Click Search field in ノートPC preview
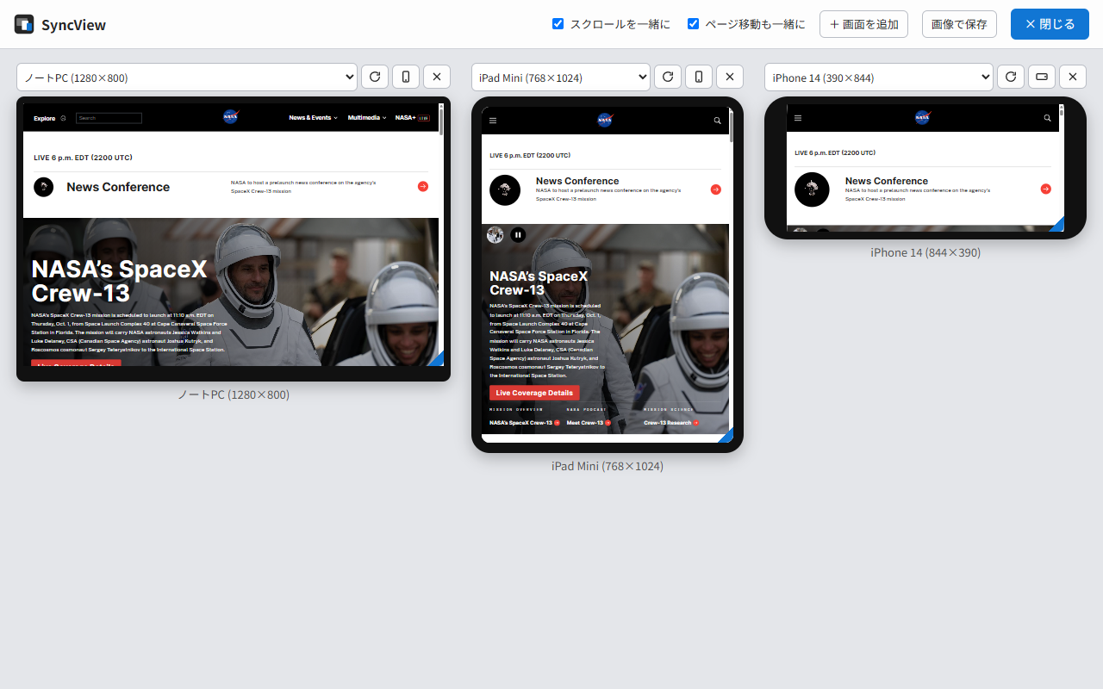Image resolution: width=1103 pixels, height=689 pixels. 109,118
